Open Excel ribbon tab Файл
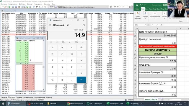Screen dimensions: 189x106 pyautogui.click(x=137, y=9)
